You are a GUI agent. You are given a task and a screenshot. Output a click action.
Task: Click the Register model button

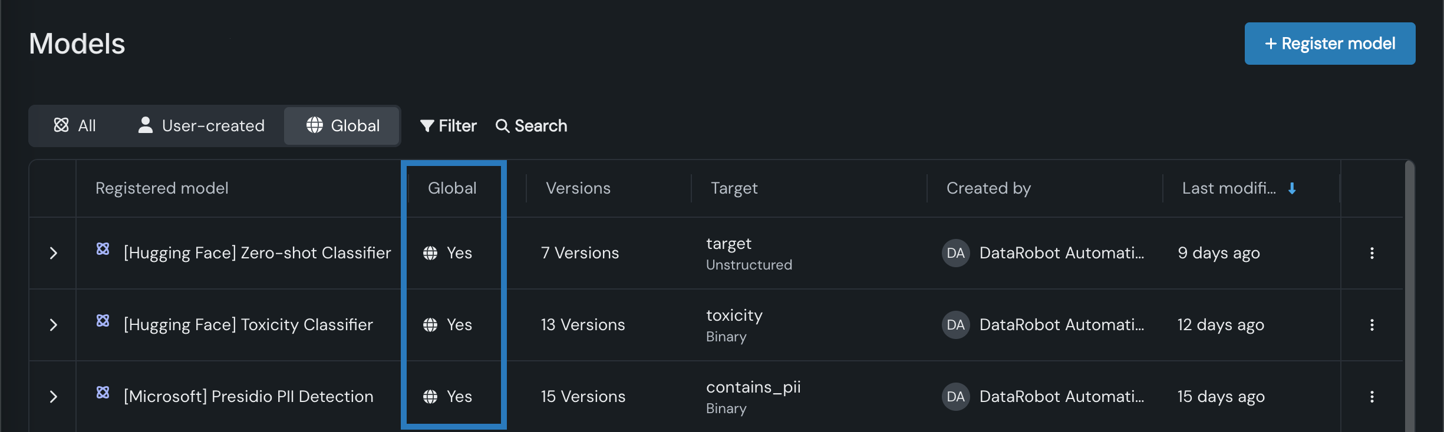[x=1330, y=44]
